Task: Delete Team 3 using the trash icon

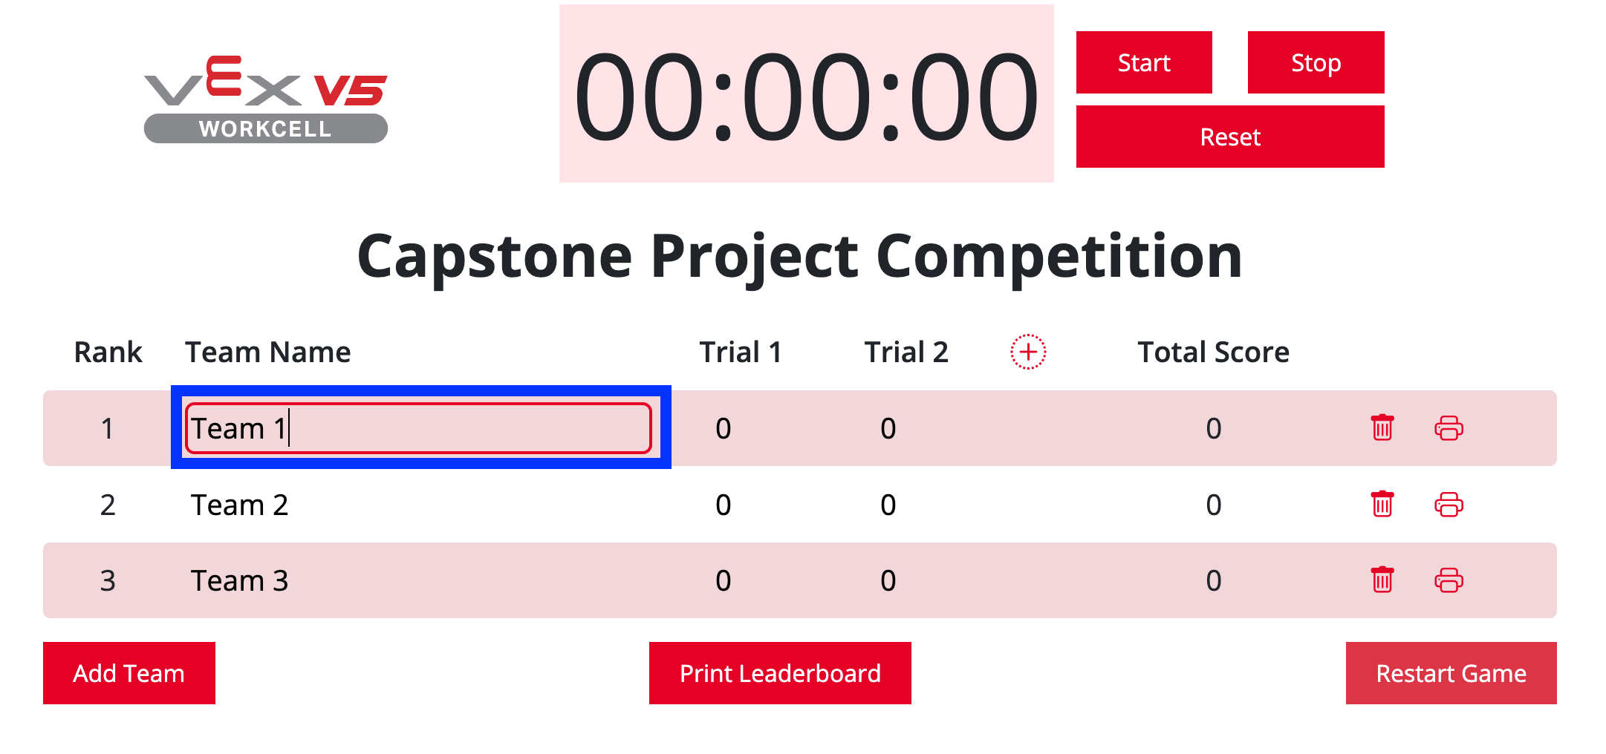Action: (x=1382, y=581)
